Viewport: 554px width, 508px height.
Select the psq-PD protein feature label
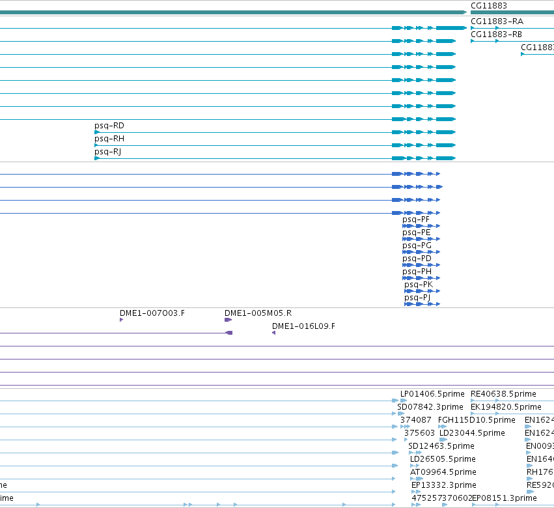click(x=417, y=259)
